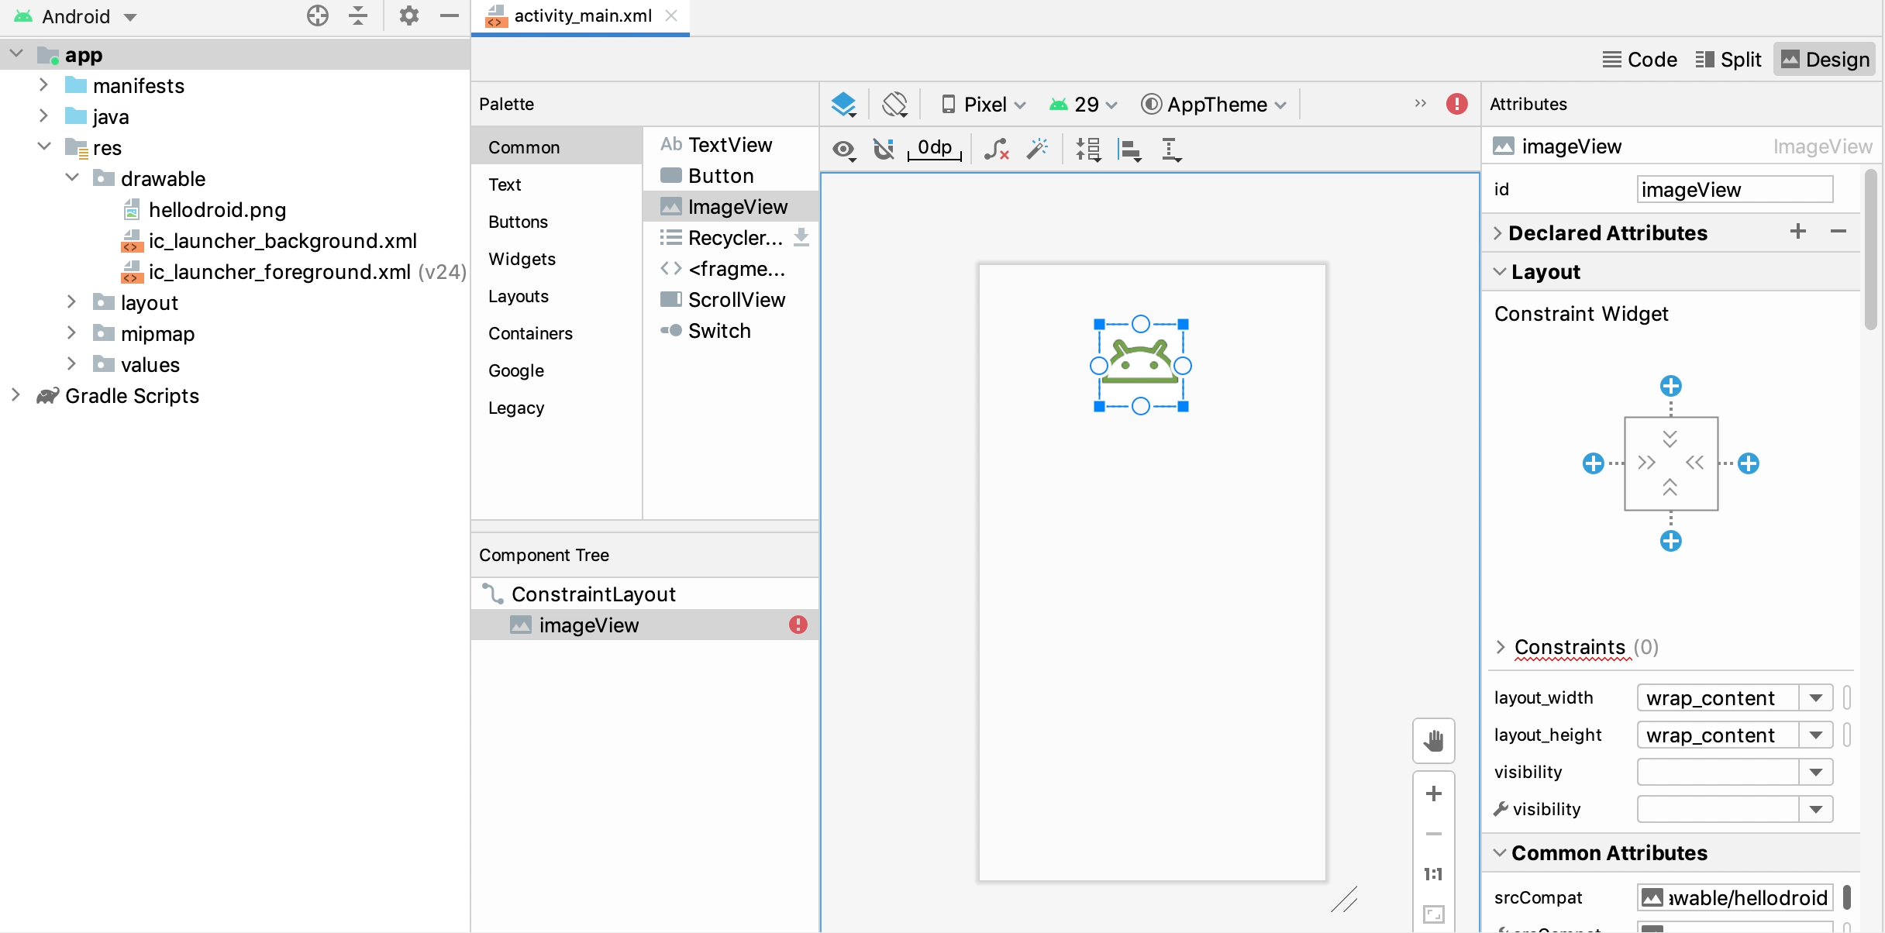Image resolution: width=1885 pixels, height=933 pixels.
Task: Select the pan hand tool
Action: [x=1434, y=741]
